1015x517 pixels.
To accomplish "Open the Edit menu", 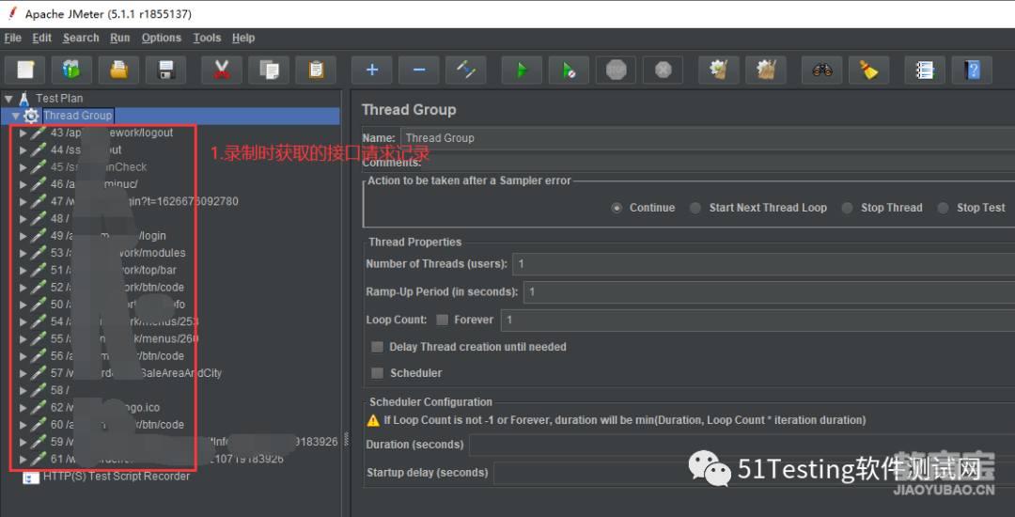I will click(x=42, y=38).
